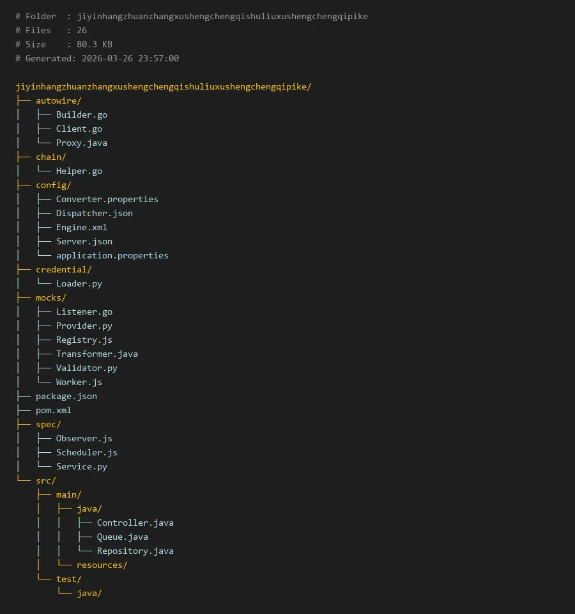Open Builder.go in autowire

(81, 114)
